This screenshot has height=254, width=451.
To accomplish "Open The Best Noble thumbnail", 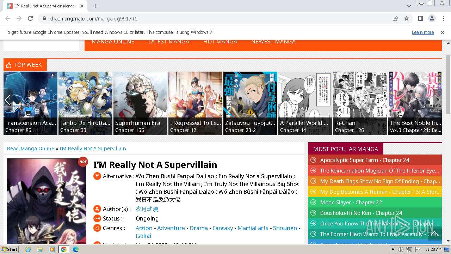I will point(415,103).
